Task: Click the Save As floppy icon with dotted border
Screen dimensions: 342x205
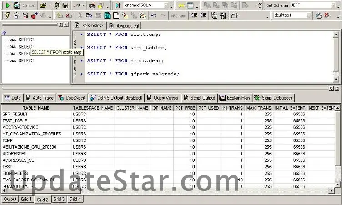Action: (x=56, y=5)
